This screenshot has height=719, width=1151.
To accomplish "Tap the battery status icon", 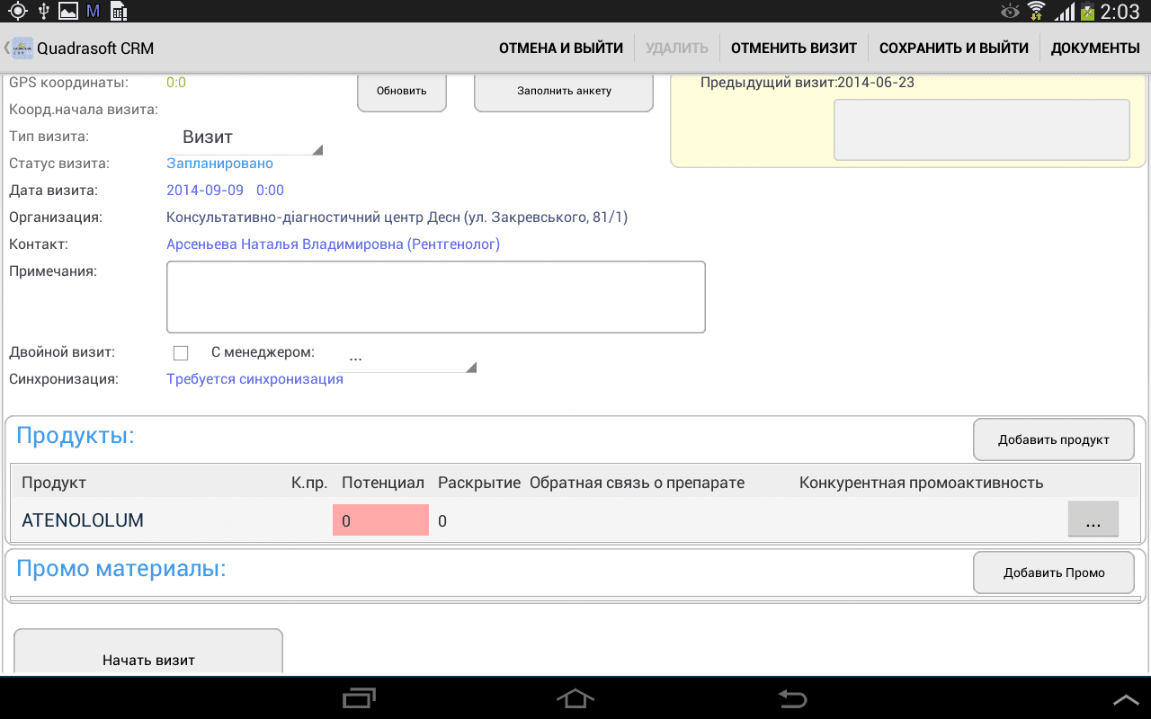I will pos(1088,12).
